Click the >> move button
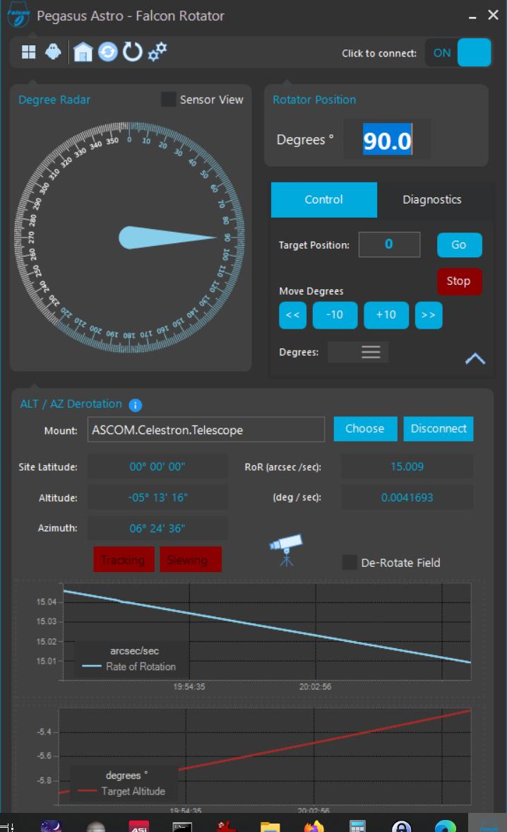507x832 pixels. click(x=429, y=315)
